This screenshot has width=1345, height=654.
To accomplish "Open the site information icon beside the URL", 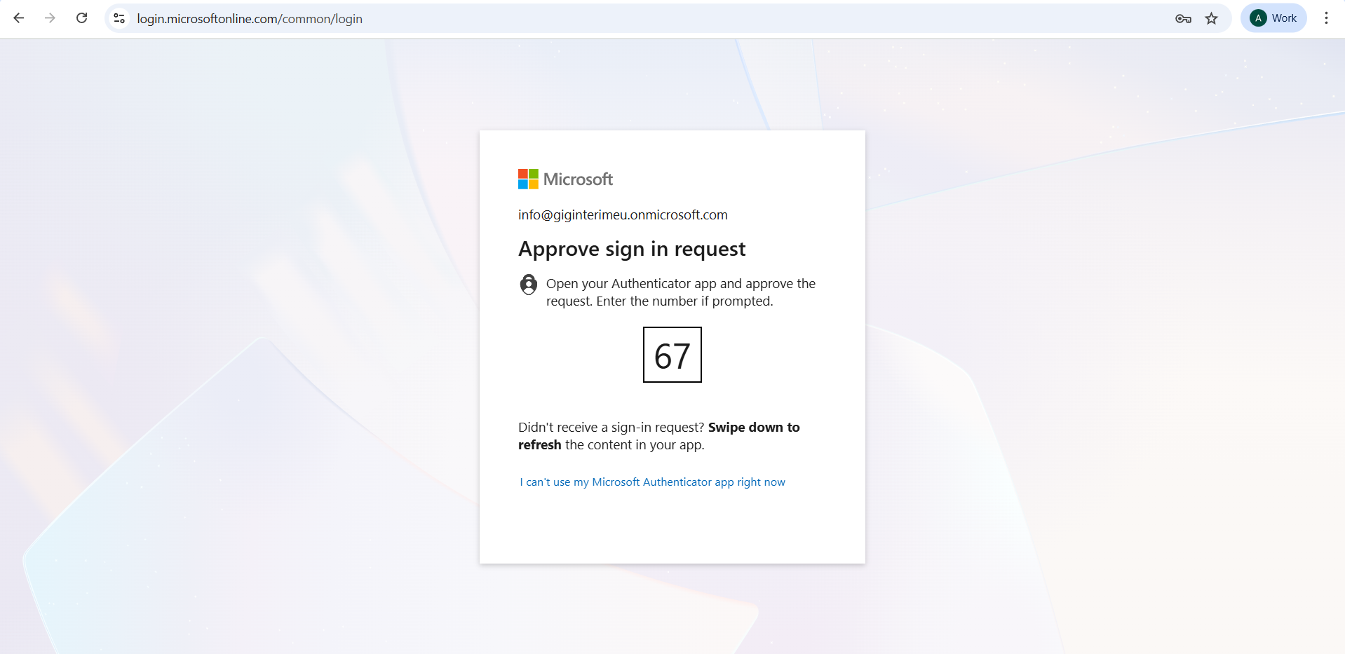I will coord(120,19).
